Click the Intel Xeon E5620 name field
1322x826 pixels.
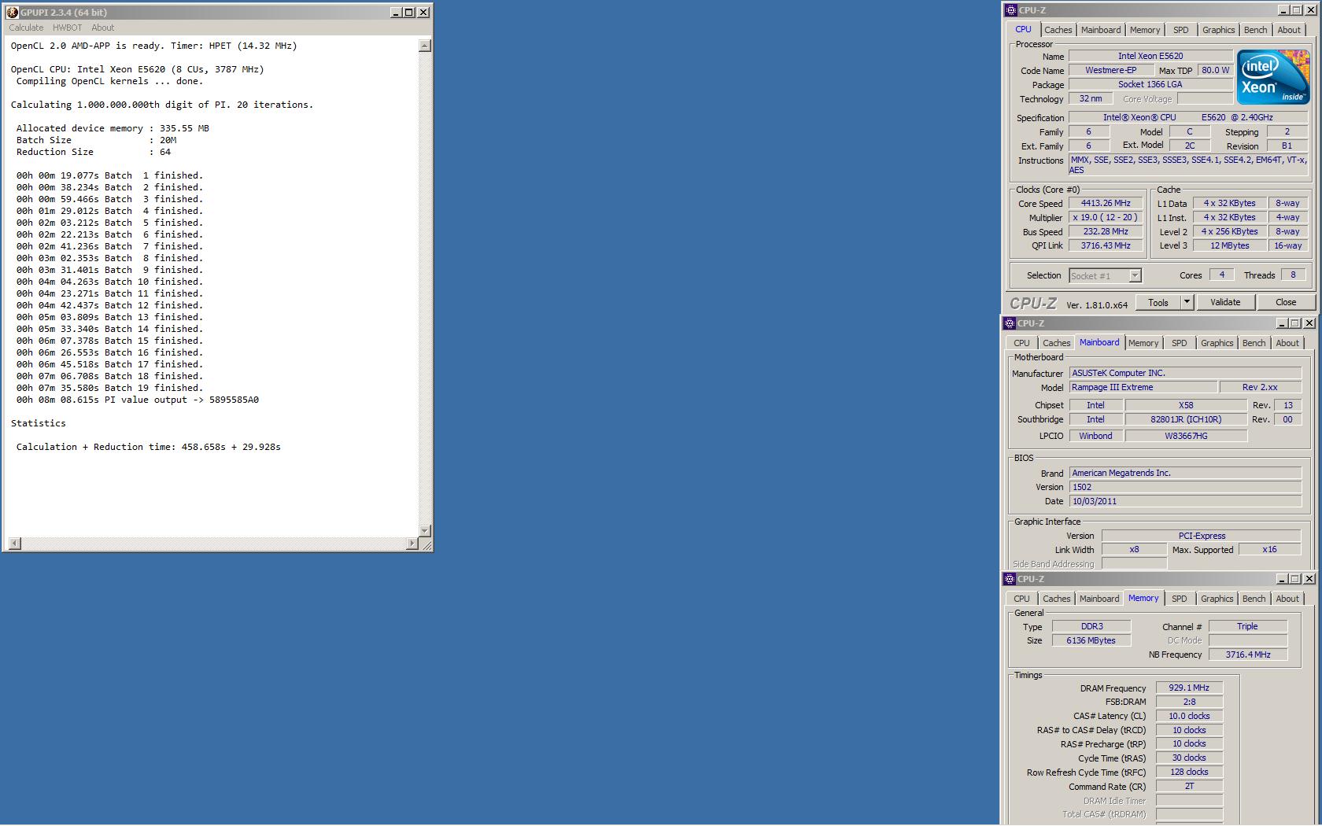1150,56
